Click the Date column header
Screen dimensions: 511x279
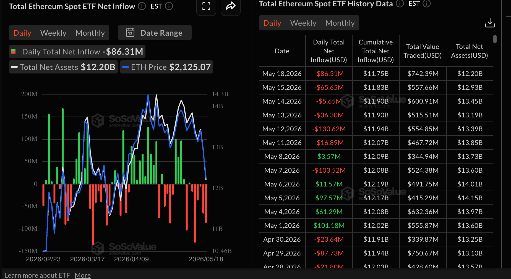coord(282,51)
